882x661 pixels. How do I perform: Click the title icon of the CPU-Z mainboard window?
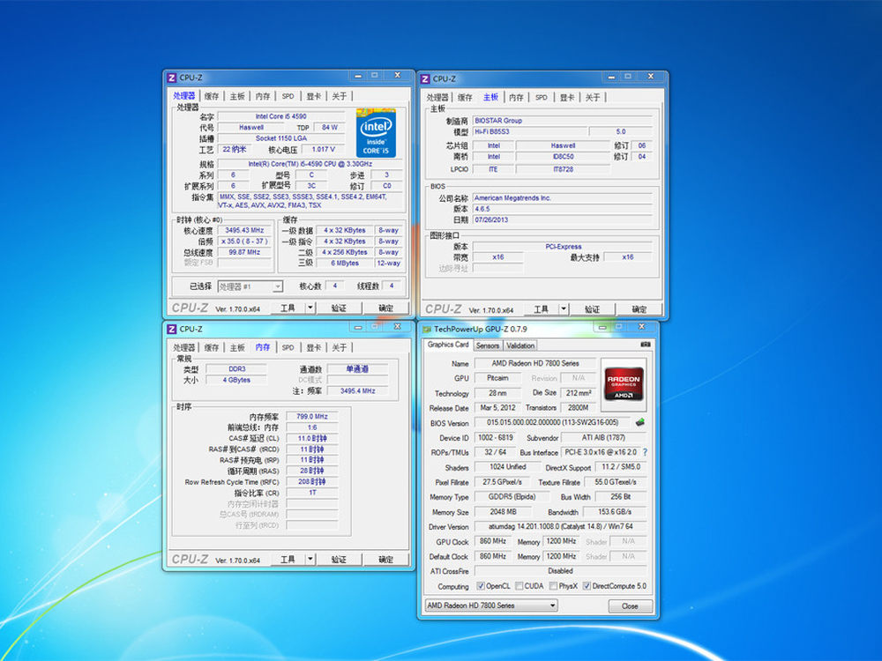(x=425, y=79)
